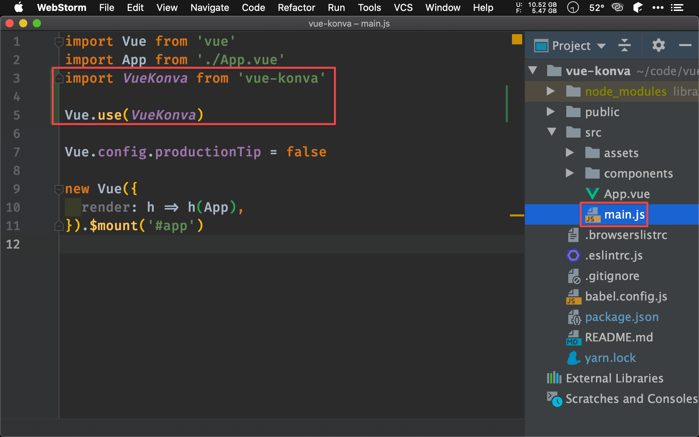This screenshot has height=437, width=699.
Task: Open the Code menu
Action: 253,8
